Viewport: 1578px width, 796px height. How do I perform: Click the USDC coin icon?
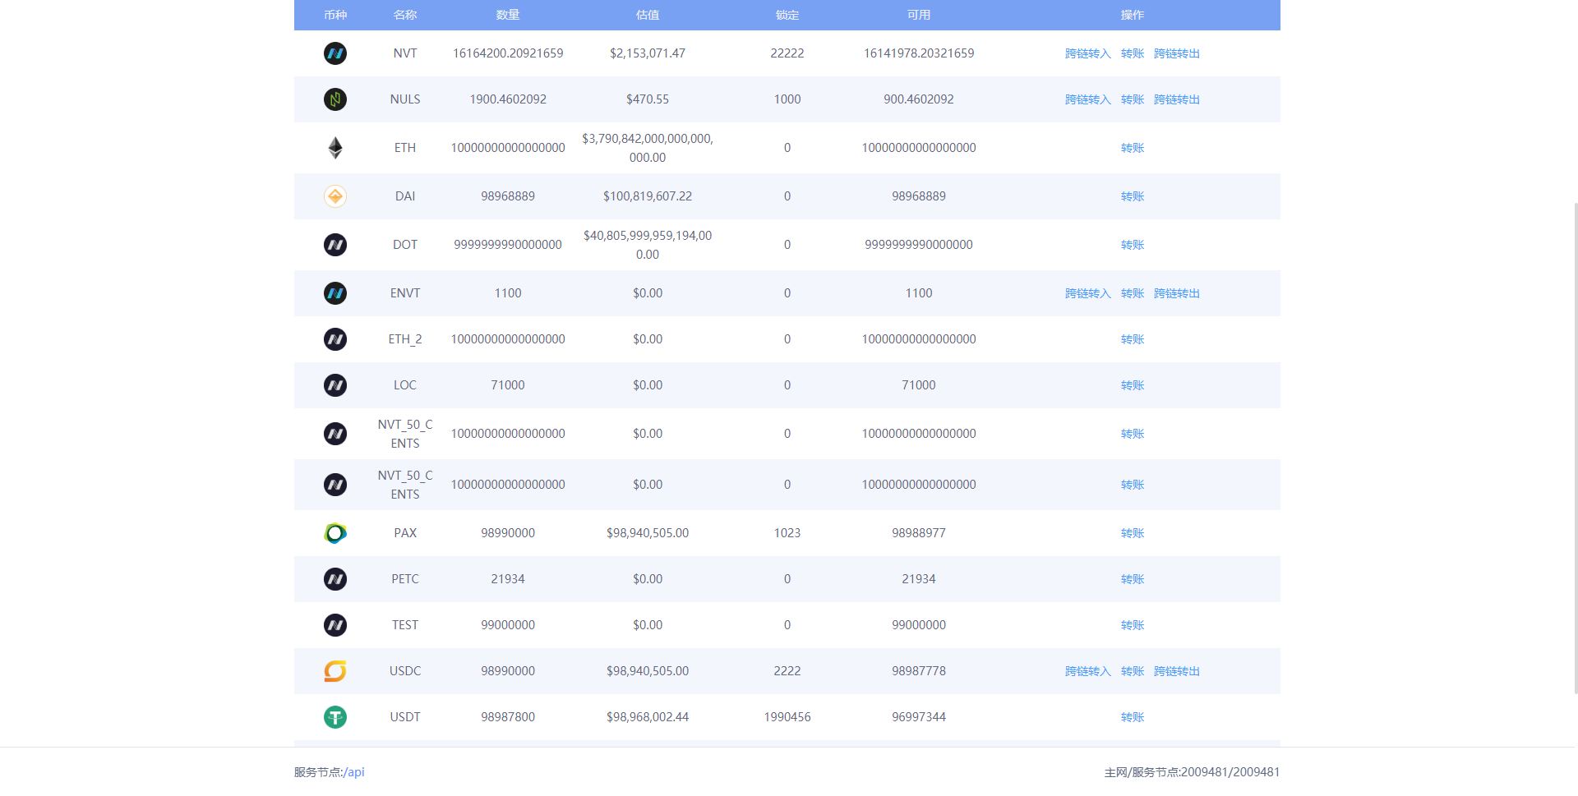[335, 671]
